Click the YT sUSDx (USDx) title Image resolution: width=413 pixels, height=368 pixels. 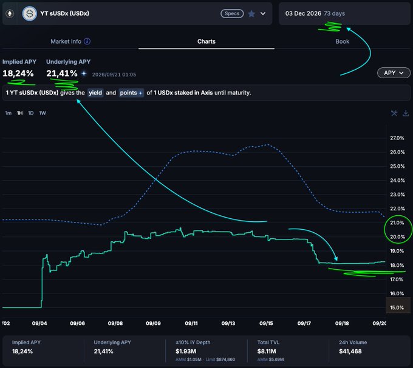coord(64,13)
